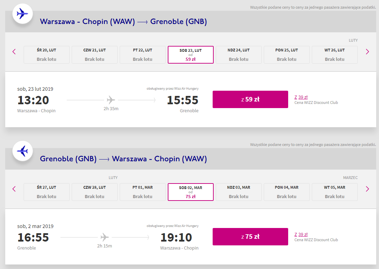The image size is (379, 269).
Task: Click the return flight airplane badge icon
Action: [23, 151]
